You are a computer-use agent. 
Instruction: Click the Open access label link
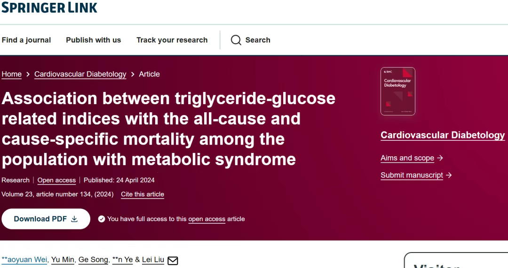[57, 180]
